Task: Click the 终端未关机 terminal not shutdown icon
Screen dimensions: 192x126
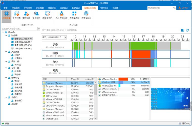Action: point(47,15)
